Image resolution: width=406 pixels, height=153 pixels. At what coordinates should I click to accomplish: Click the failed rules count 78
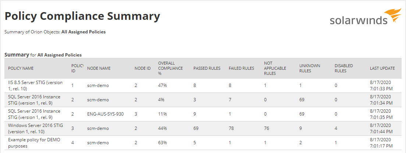point(231,128)
